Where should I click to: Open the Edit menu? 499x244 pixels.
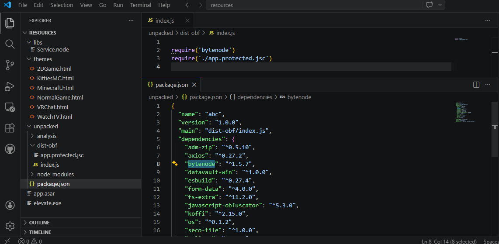pyautogui.click(x=38, y=5)
